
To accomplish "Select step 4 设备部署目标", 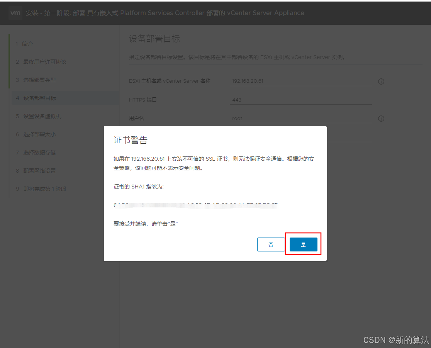I will (65, 98).
